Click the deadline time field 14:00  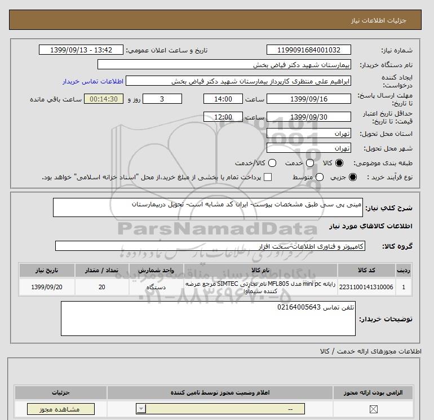tap(223, 99)
